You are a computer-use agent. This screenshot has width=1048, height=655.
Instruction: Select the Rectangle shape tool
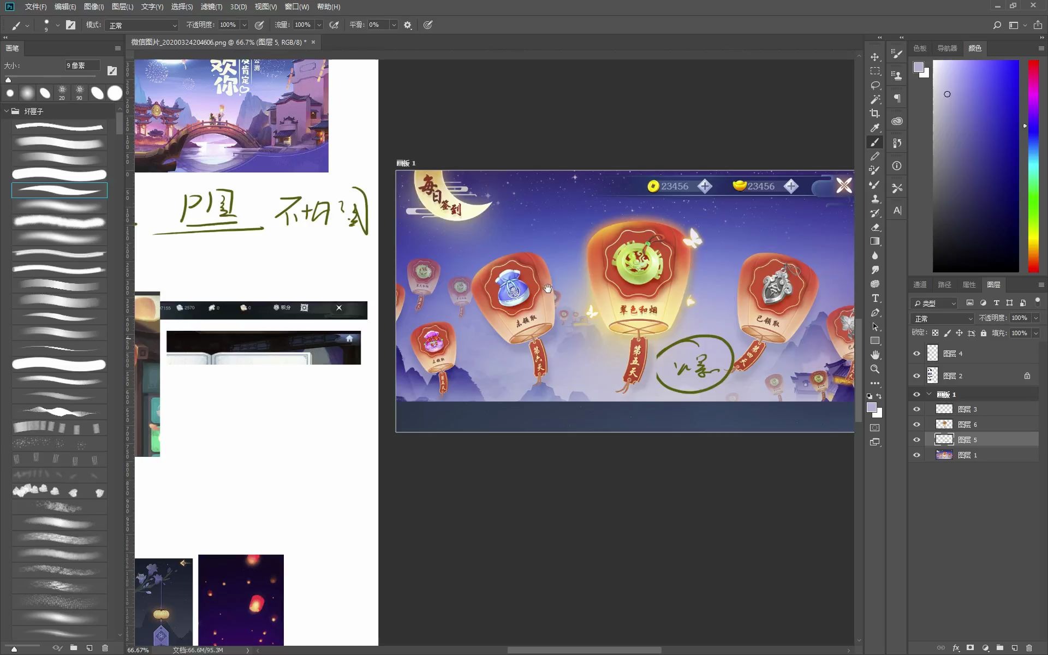875,341
